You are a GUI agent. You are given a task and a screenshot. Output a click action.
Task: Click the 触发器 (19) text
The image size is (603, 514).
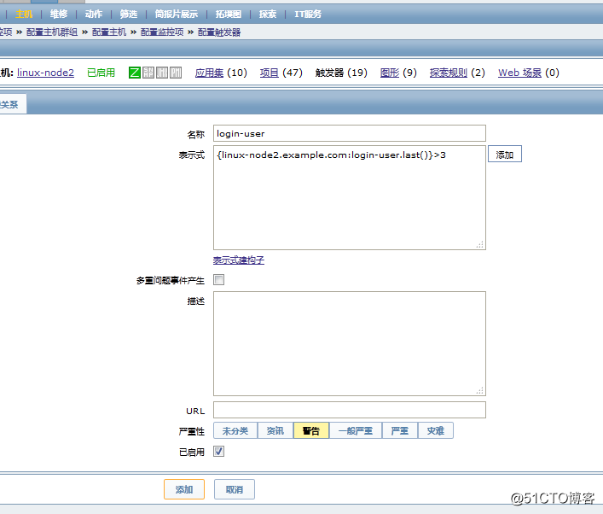point(341,73)
